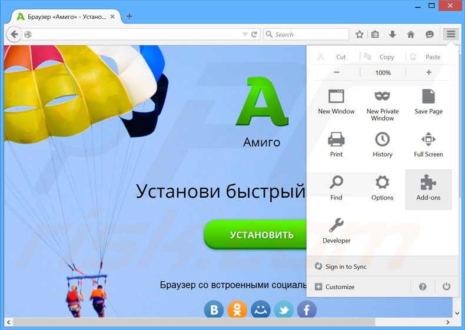
Task: Click the scroll left arrow
Action: pos(8,322)
